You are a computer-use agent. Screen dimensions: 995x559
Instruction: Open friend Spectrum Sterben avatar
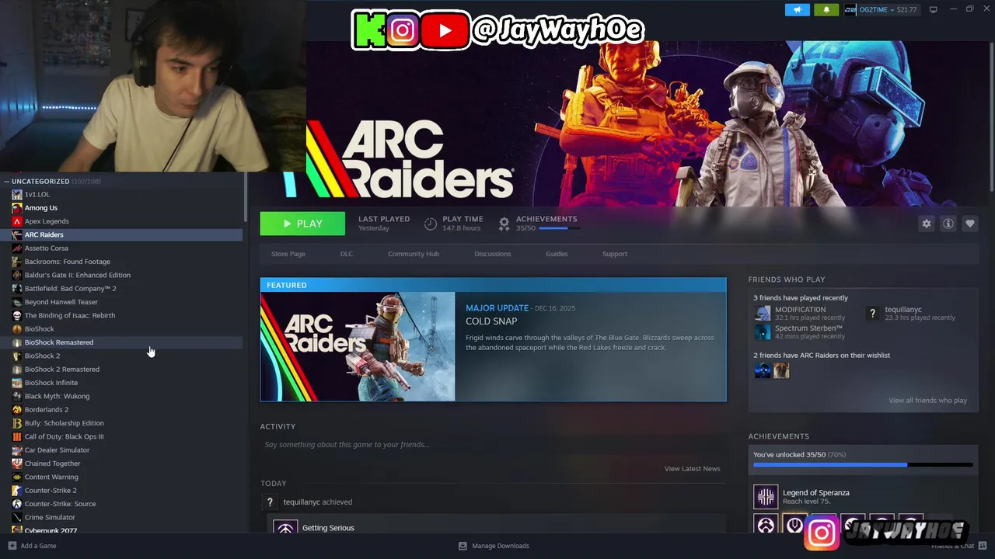coord(763,332)
